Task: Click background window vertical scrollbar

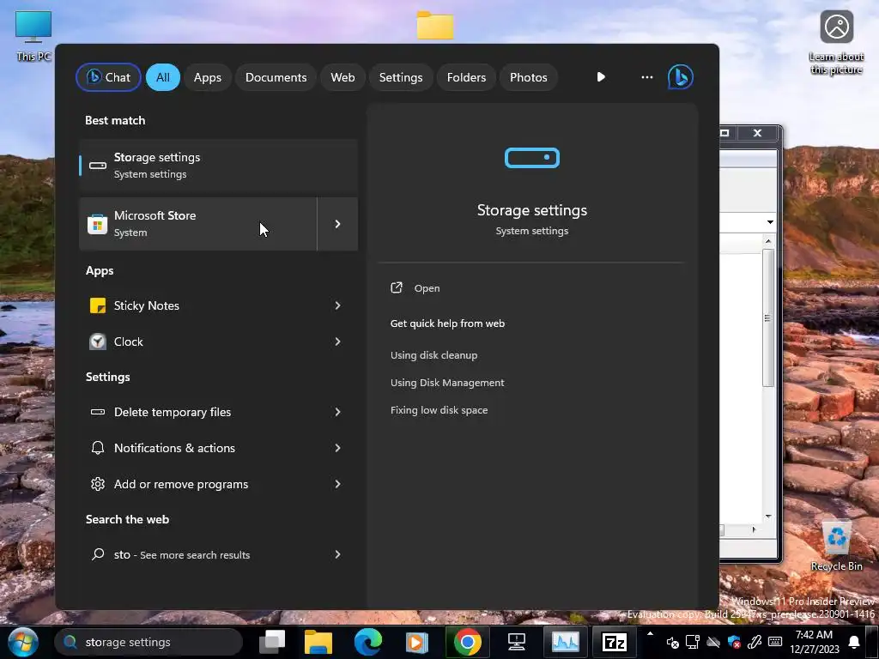Action: click(x=768, y=318)
